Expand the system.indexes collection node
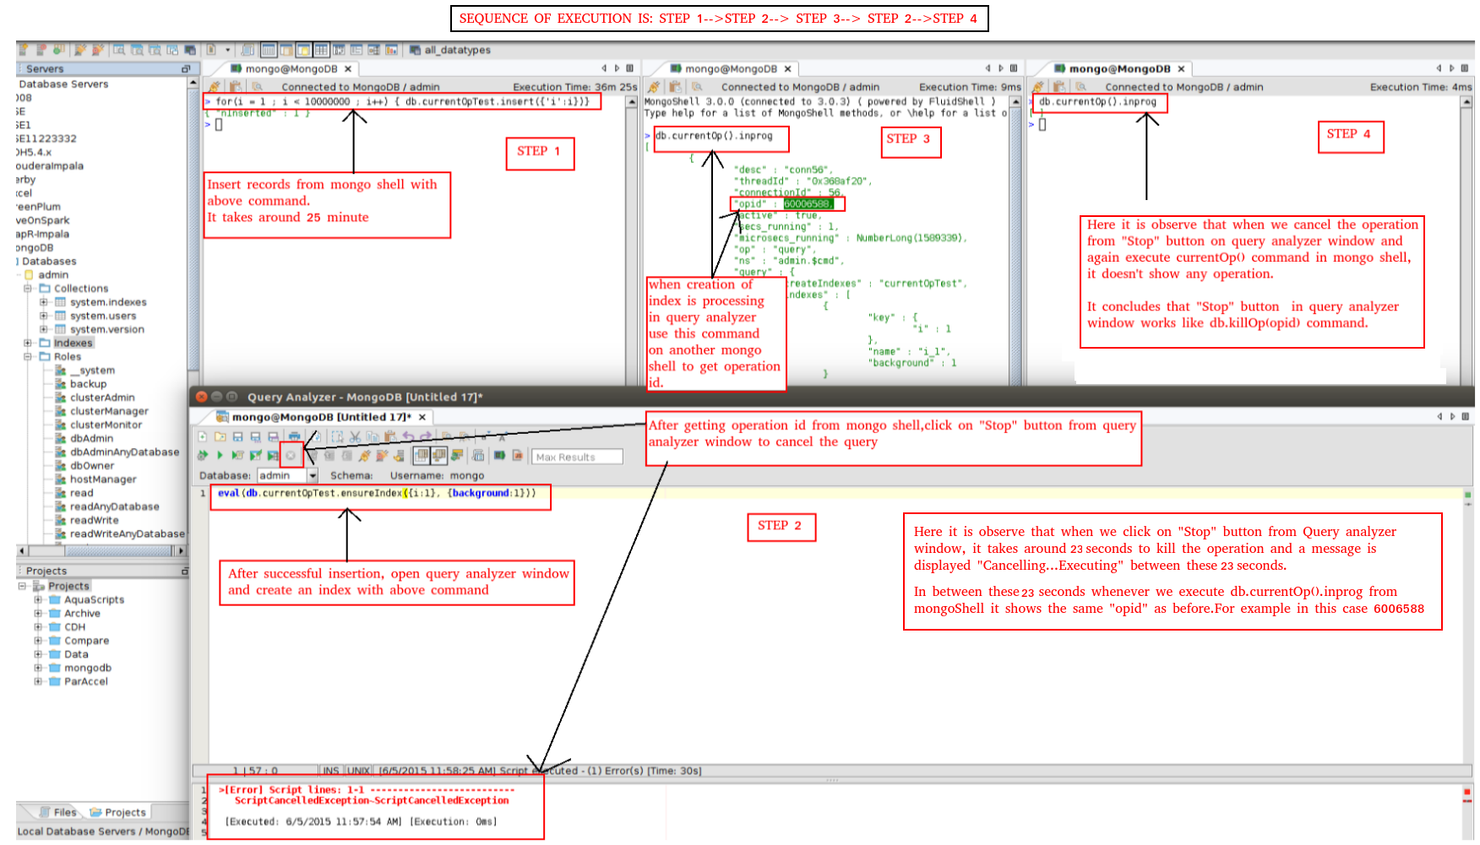 click(x=43, y=302)
